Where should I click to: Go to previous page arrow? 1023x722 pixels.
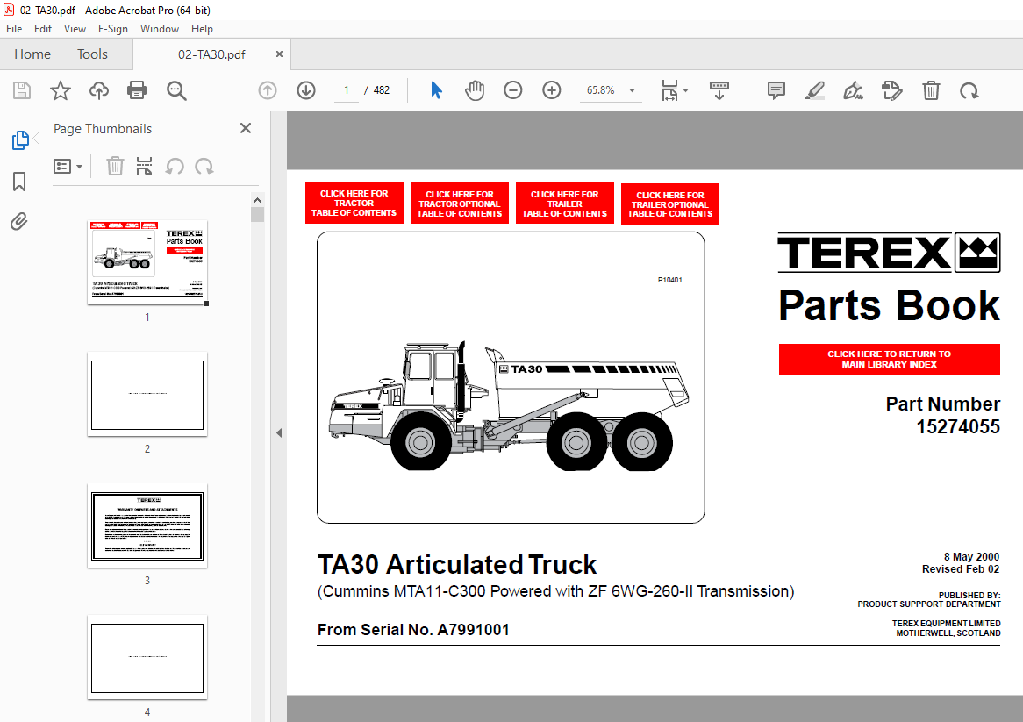pos(268,90)
